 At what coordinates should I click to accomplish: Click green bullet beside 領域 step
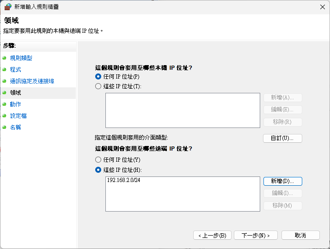pyautogui.click(x=4, y=92)
